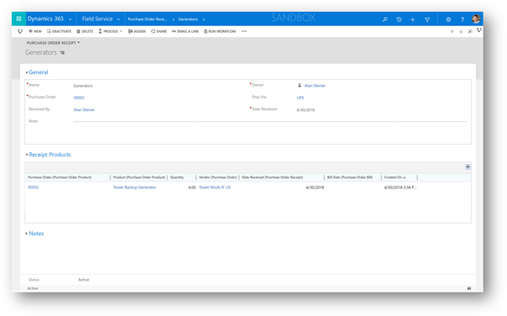The height and width of the screenshot is (316, 507).
Task: Sort by Purchase Order column header
Action: pos(60,177)
